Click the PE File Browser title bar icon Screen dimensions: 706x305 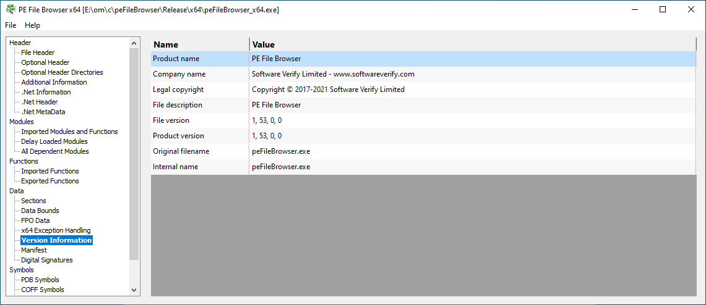(10, 9)
